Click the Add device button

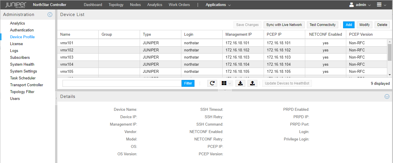pyautogui.click(x=349, y=25)
